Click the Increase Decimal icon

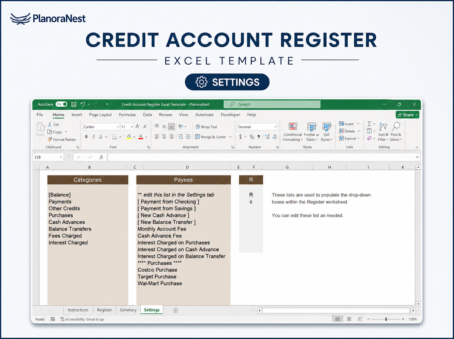(267, 137)
